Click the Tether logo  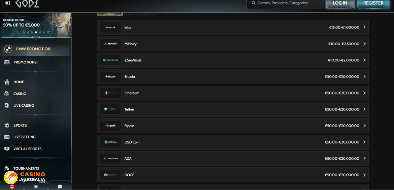point(110,109)
